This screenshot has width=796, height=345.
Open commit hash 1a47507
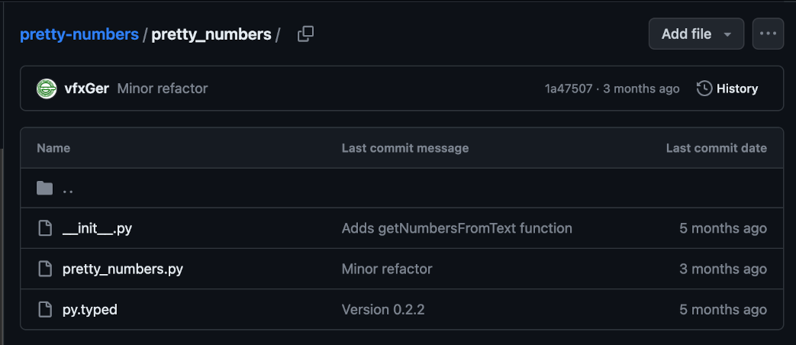coord(568,89)
